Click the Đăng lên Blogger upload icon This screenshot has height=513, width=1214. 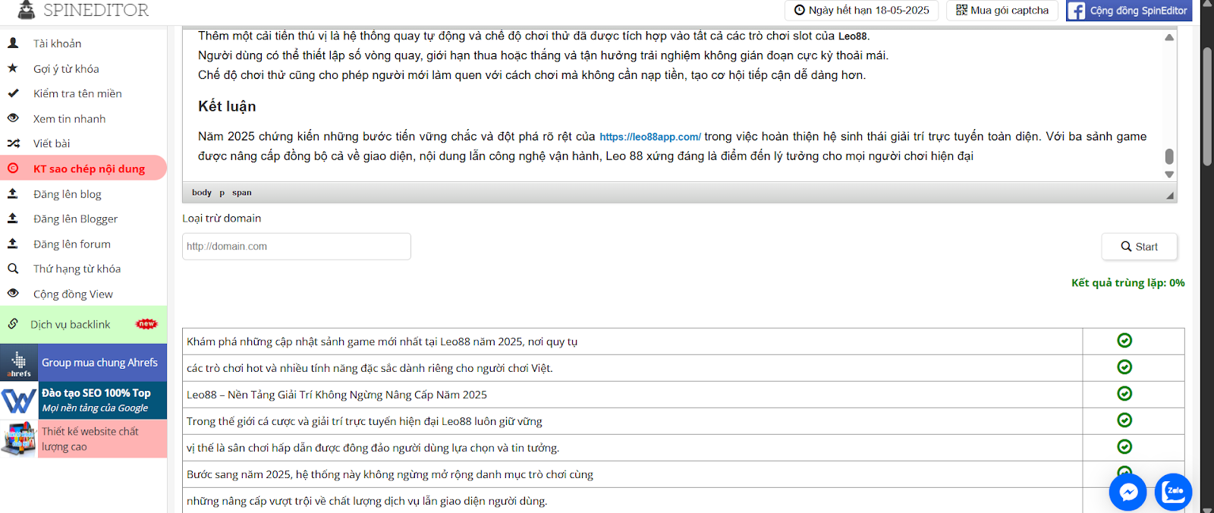(x=13, y=219)
